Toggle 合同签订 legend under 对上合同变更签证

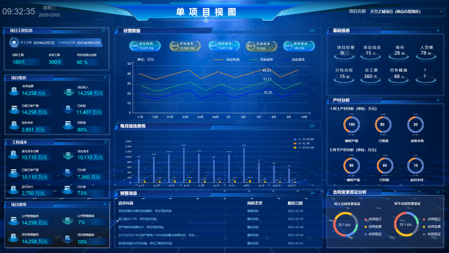click(373, 219)
